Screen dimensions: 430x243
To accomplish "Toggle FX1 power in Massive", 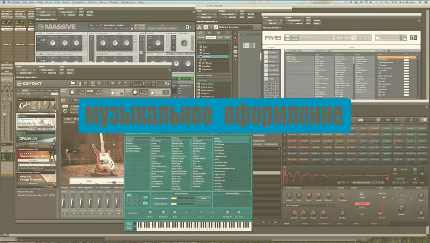I will pyautogui.click(x=147, y=54).
